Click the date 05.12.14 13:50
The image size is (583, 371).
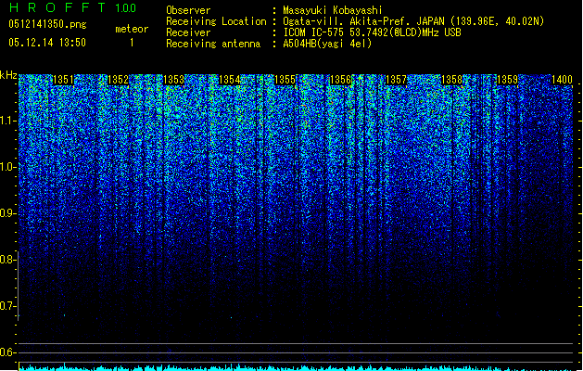[47, 43]
